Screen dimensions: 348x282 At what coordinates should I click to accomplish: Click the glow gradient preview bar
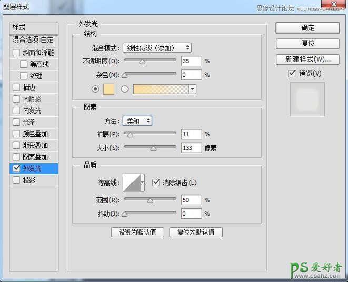(161, 89)
